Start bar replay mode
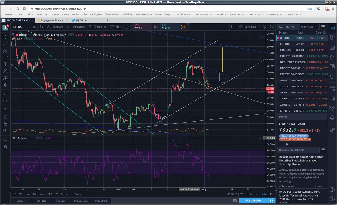The image size is (337, 205). [127, 27]
